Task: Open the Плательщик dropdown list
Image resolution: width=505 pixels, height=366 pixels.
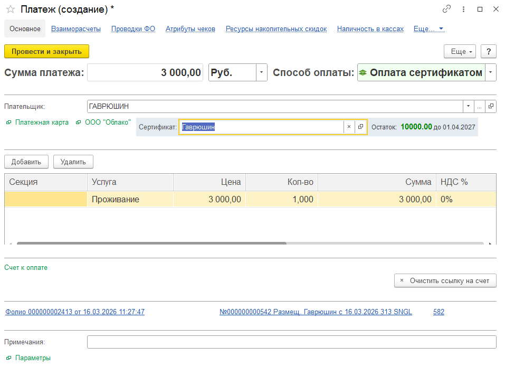Action: (468, 106)
